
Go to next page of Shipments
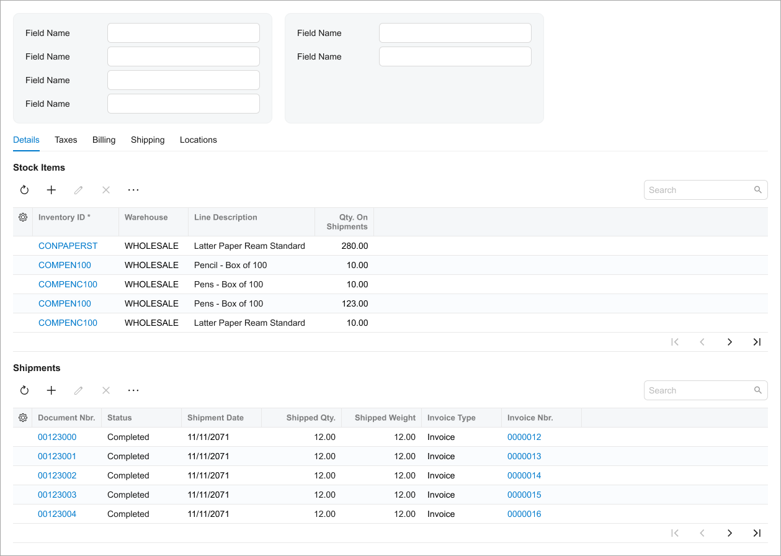tap(730, 533)
